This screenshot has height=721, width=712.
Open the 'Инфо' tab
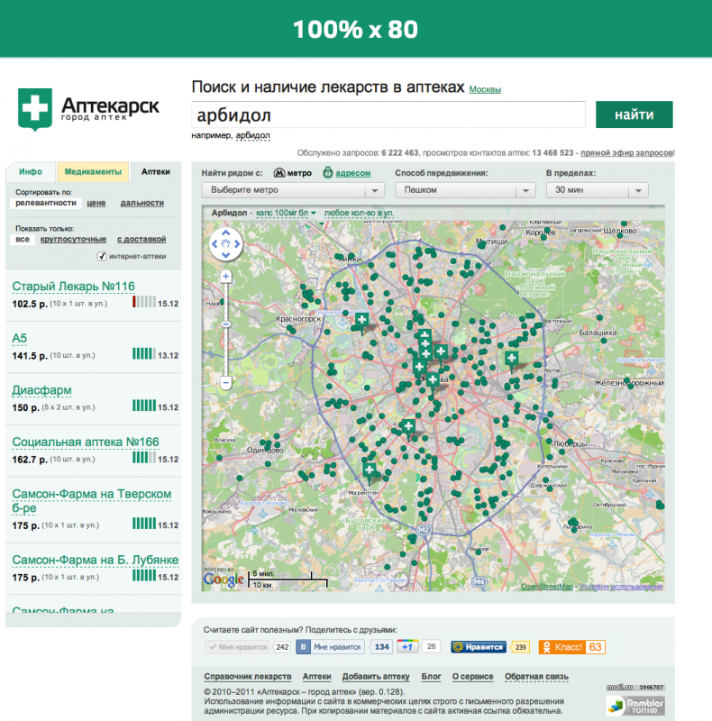[31, 172]
